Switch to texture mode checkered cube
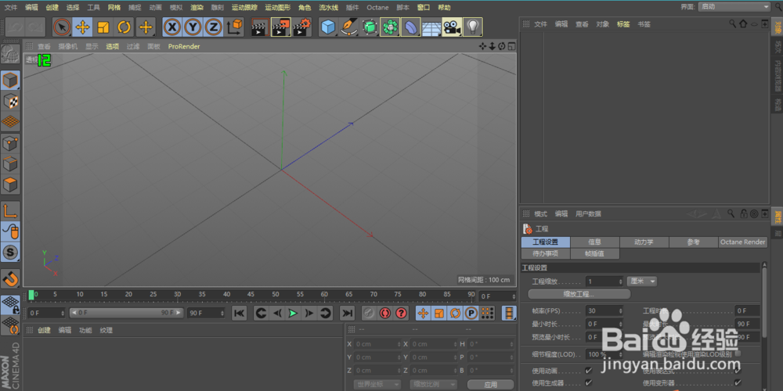The width and height of the screenshot is (783, 391). [x=10, y=101]
